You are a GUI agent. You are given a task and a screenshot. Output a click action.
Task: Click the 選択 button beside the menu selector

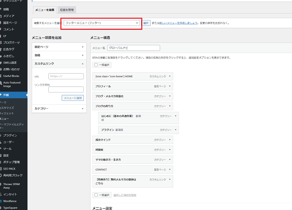[x=146, y=23]
